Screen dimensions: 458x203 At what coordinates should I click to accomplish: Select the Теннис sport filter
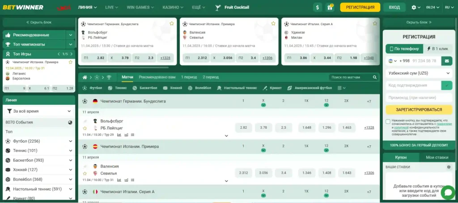(x=117, y=88)
